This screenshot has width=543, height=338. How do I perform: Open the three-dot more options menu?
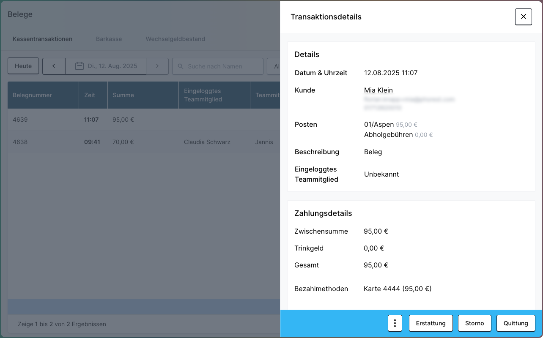(395, 323)
